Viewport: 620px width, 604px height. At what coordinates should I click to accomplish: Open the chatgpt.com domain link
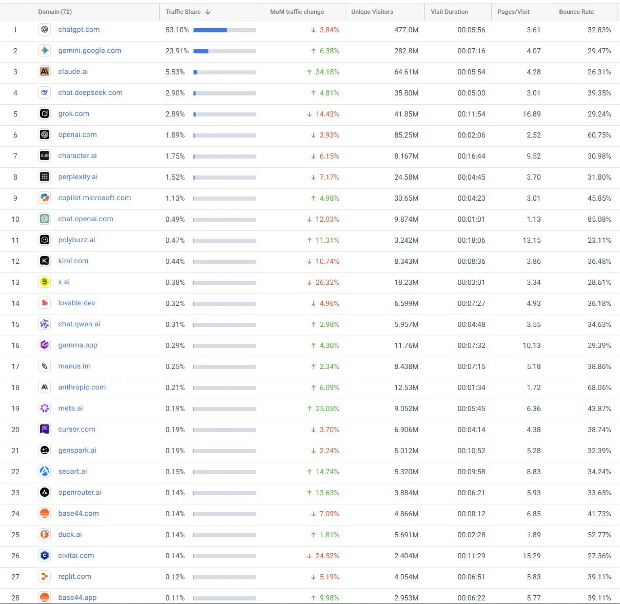pos(79,30)
